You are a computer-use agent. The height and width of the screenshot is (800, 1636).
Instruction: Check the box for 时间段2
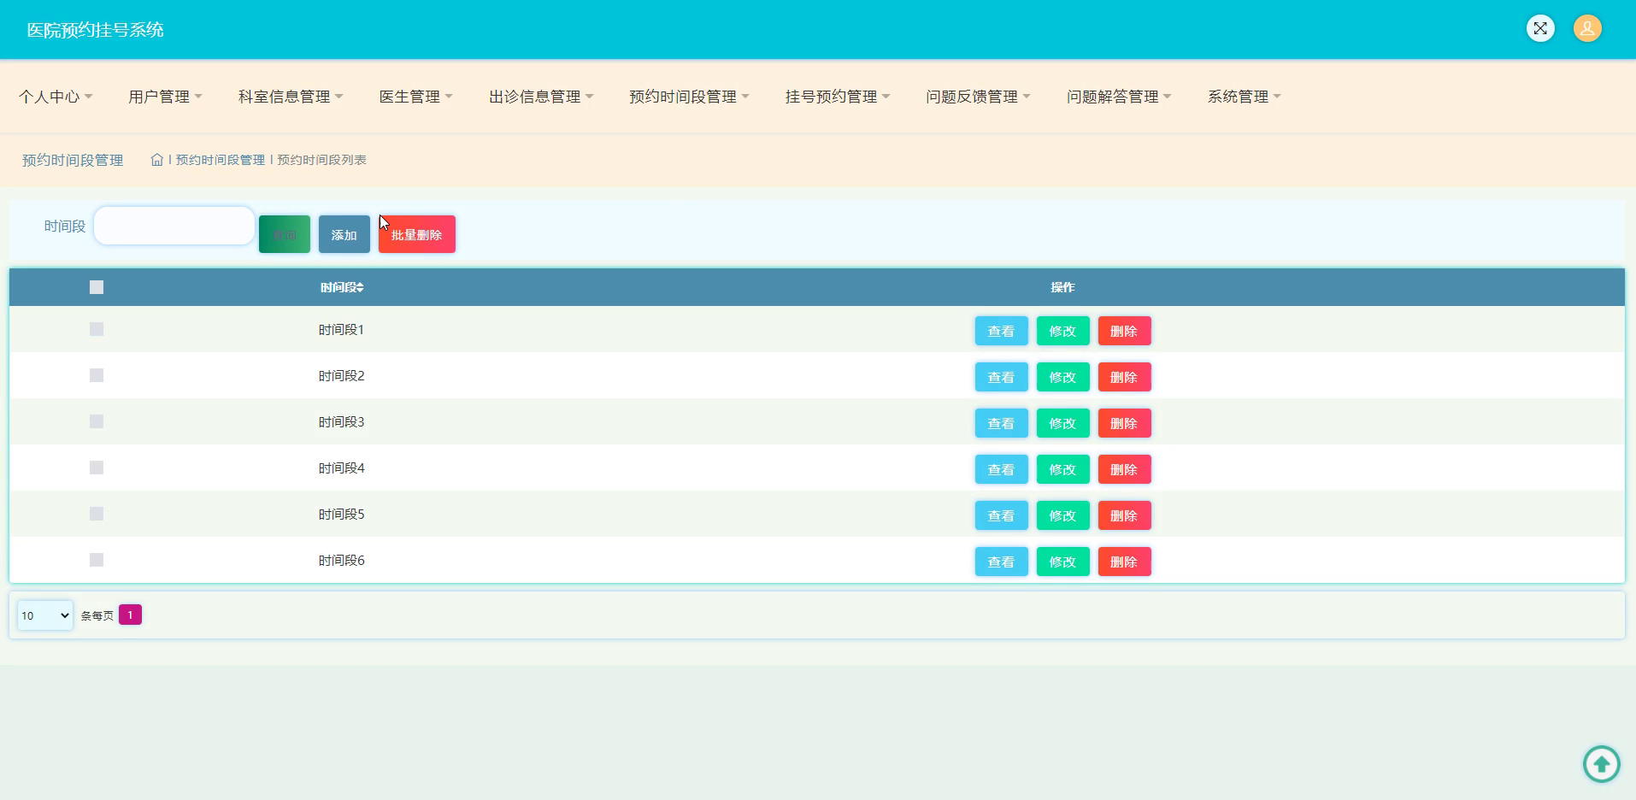click(97, 375)
